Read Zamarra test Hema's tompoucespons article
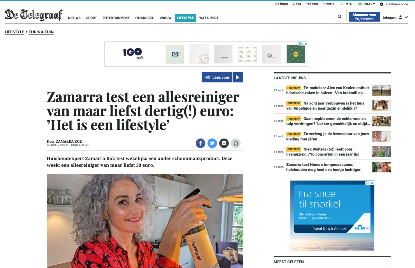 click(323, 167)
